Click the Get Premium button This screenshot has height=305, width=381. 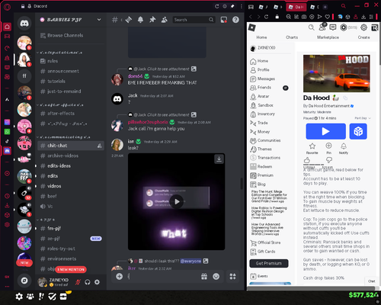coord(269,263)
